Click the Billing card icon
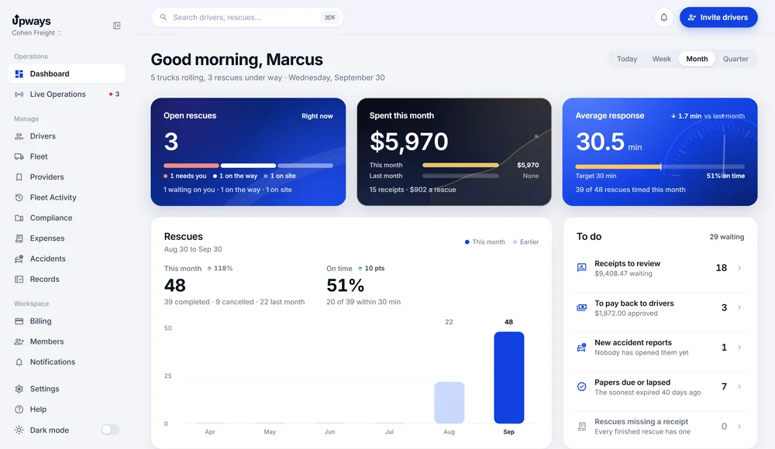 pyautogui.click(x=19, y=321)
